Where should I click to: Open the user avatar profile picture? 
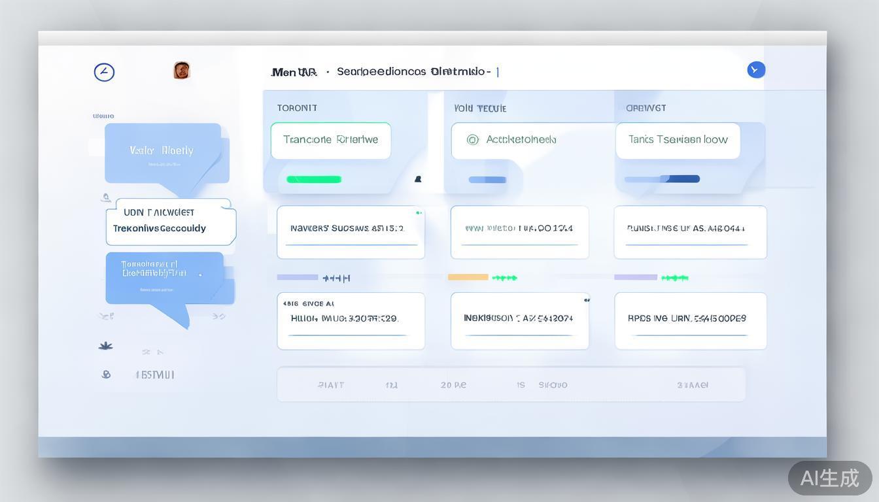pos(182,71)
